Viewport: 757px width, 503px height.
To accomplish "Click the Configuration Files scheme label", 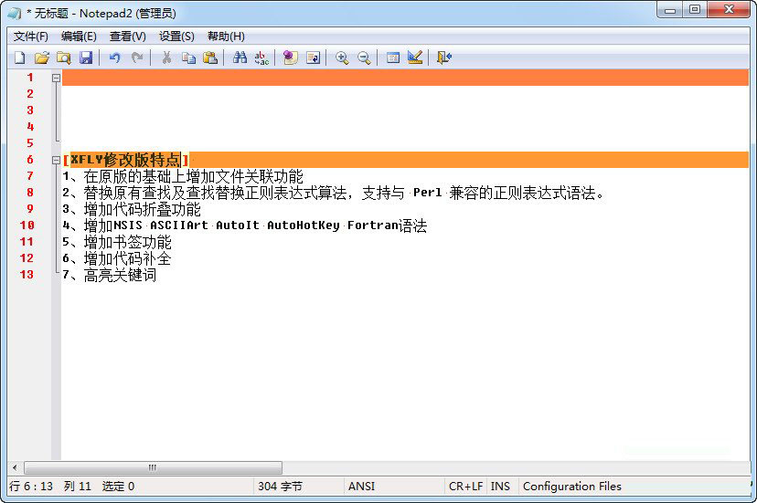I will (x=571, y=487).
